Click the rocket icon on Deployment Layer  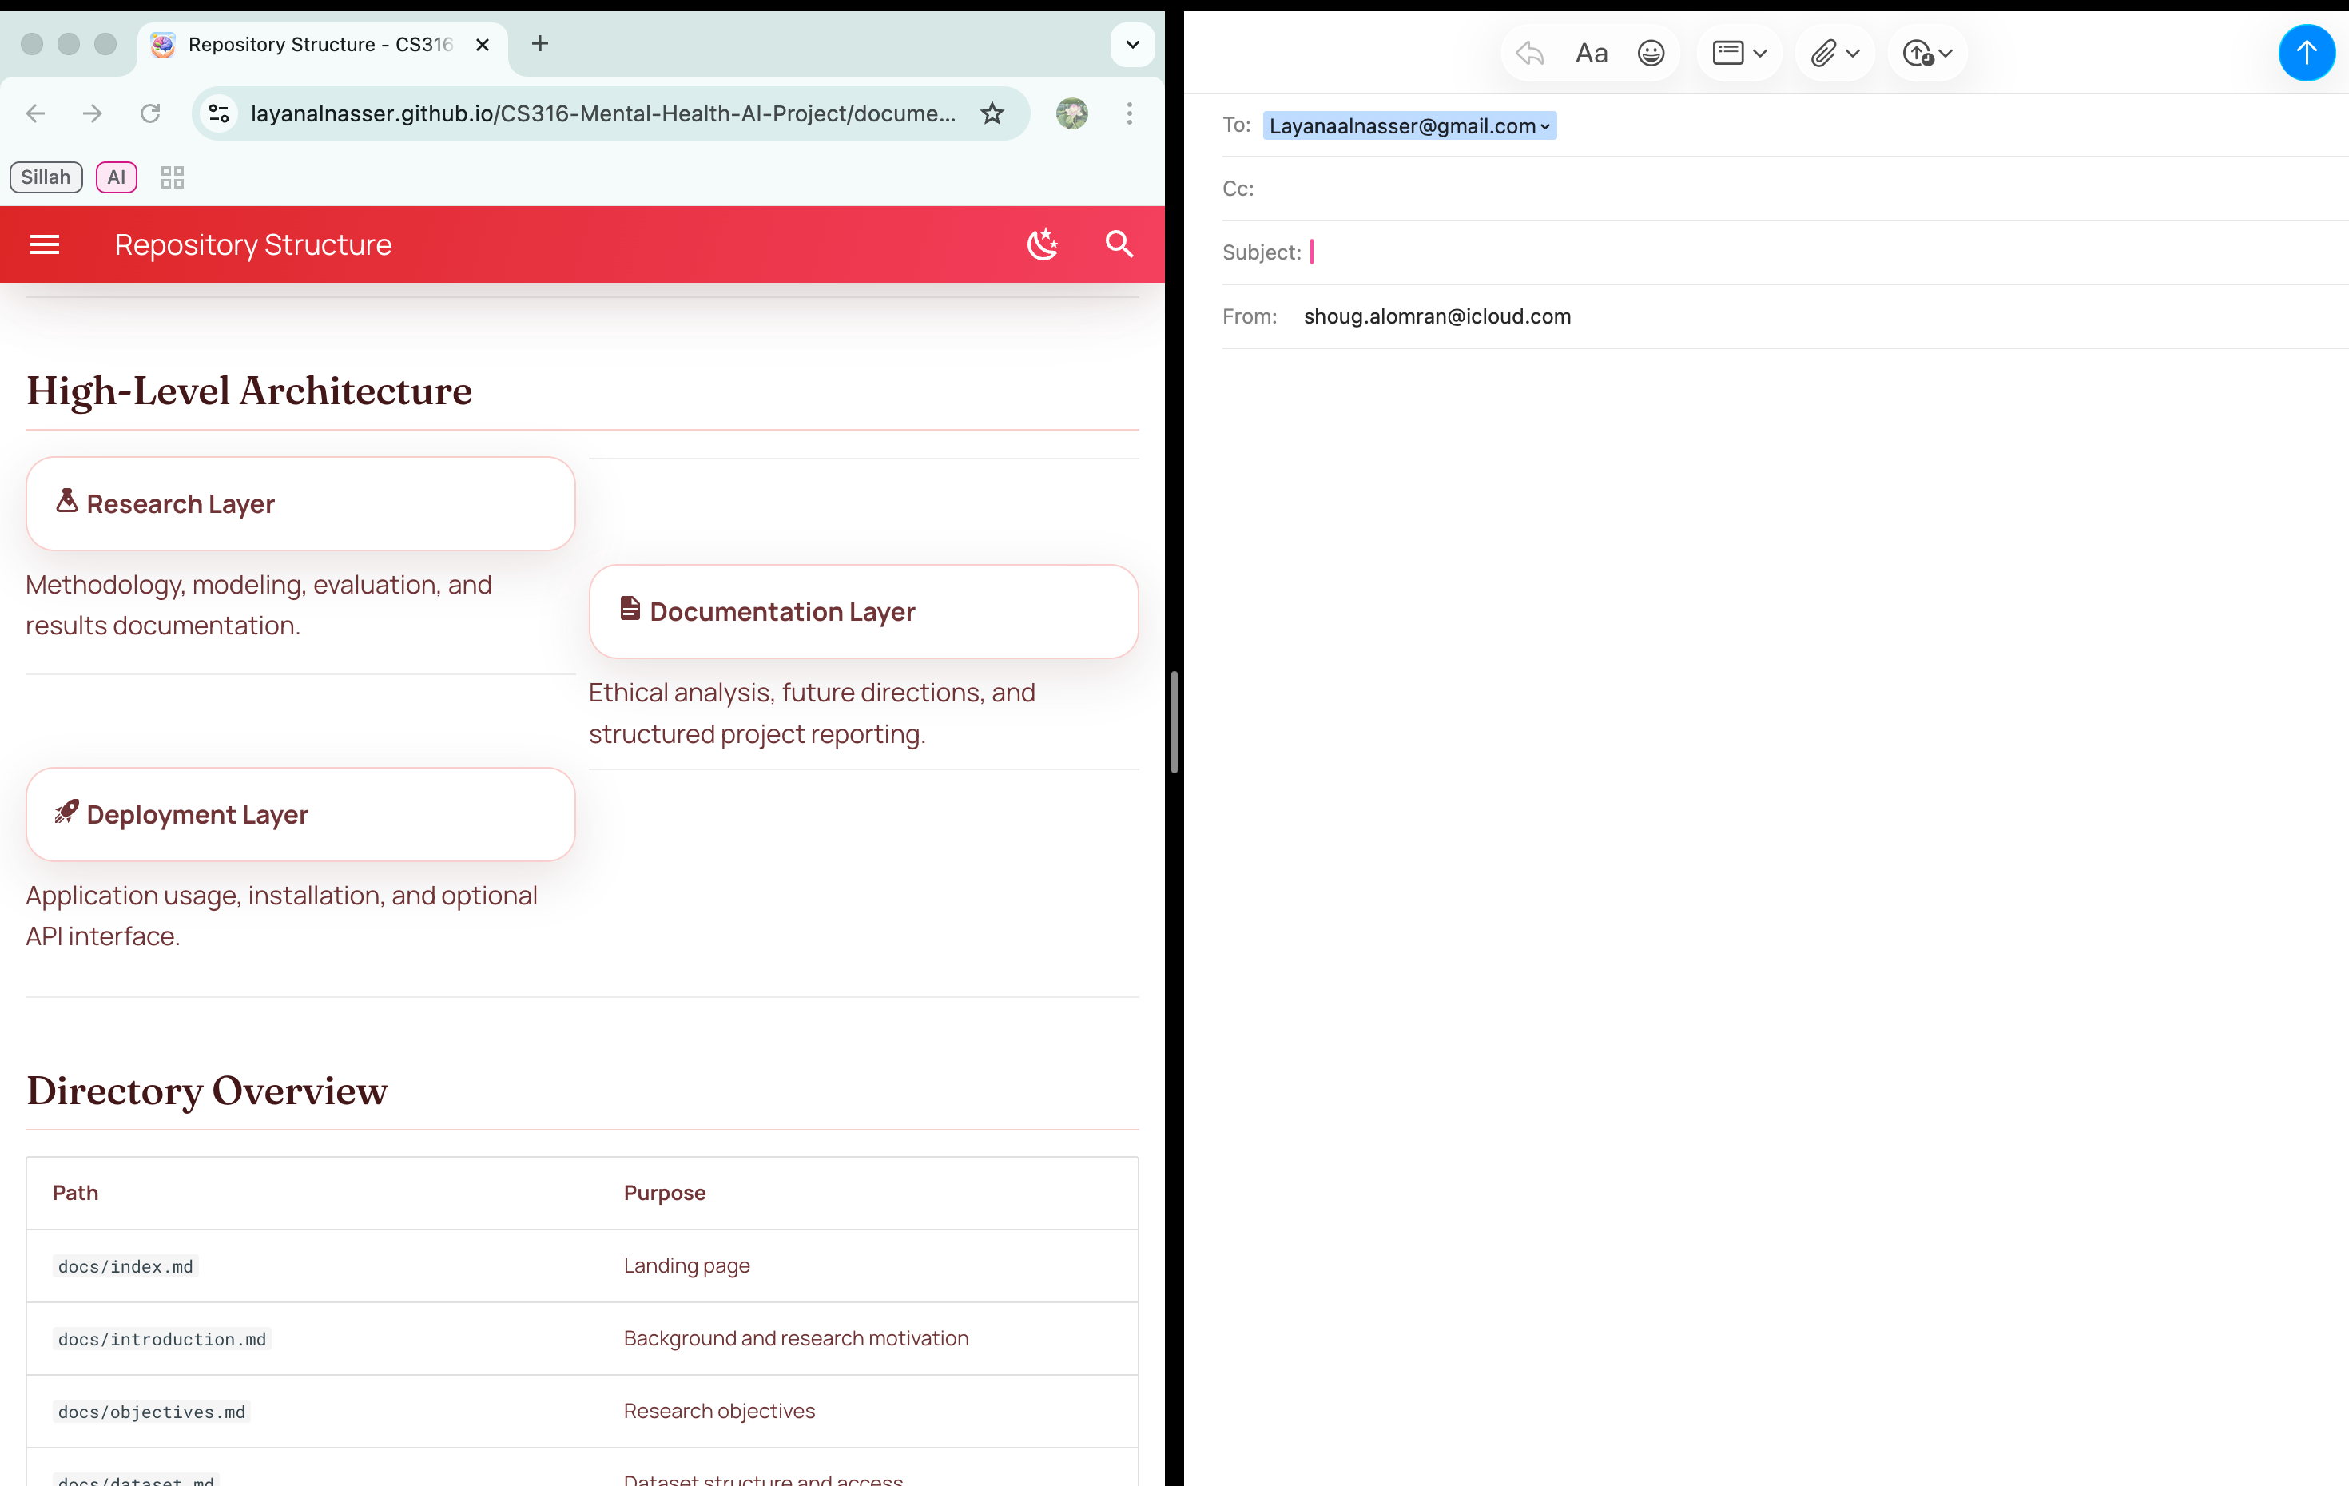pyautogui.click(x=66, y=812)
